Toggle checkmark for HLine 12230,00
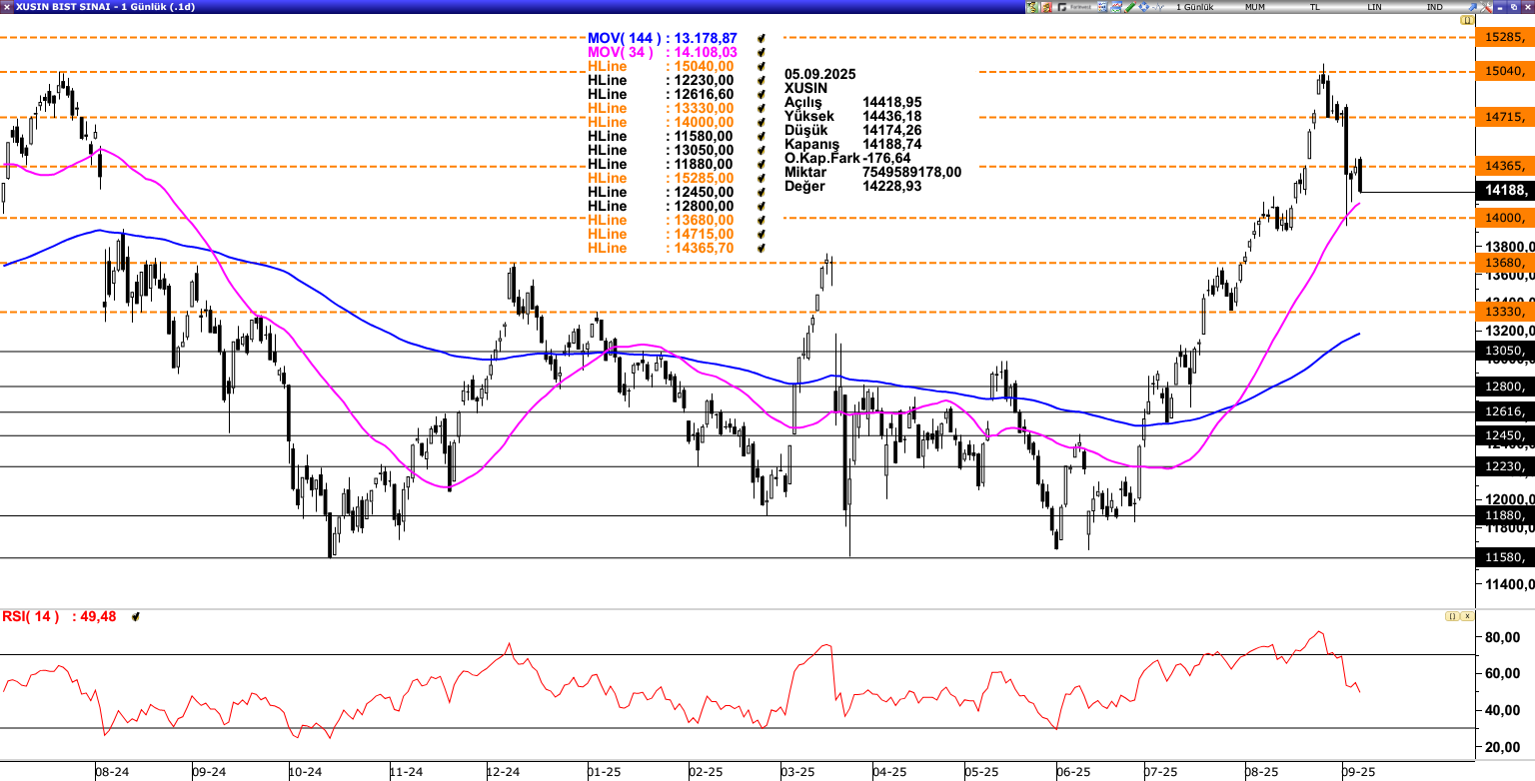The width and height of the screenshot is (1535, 781). click(762, 80)
